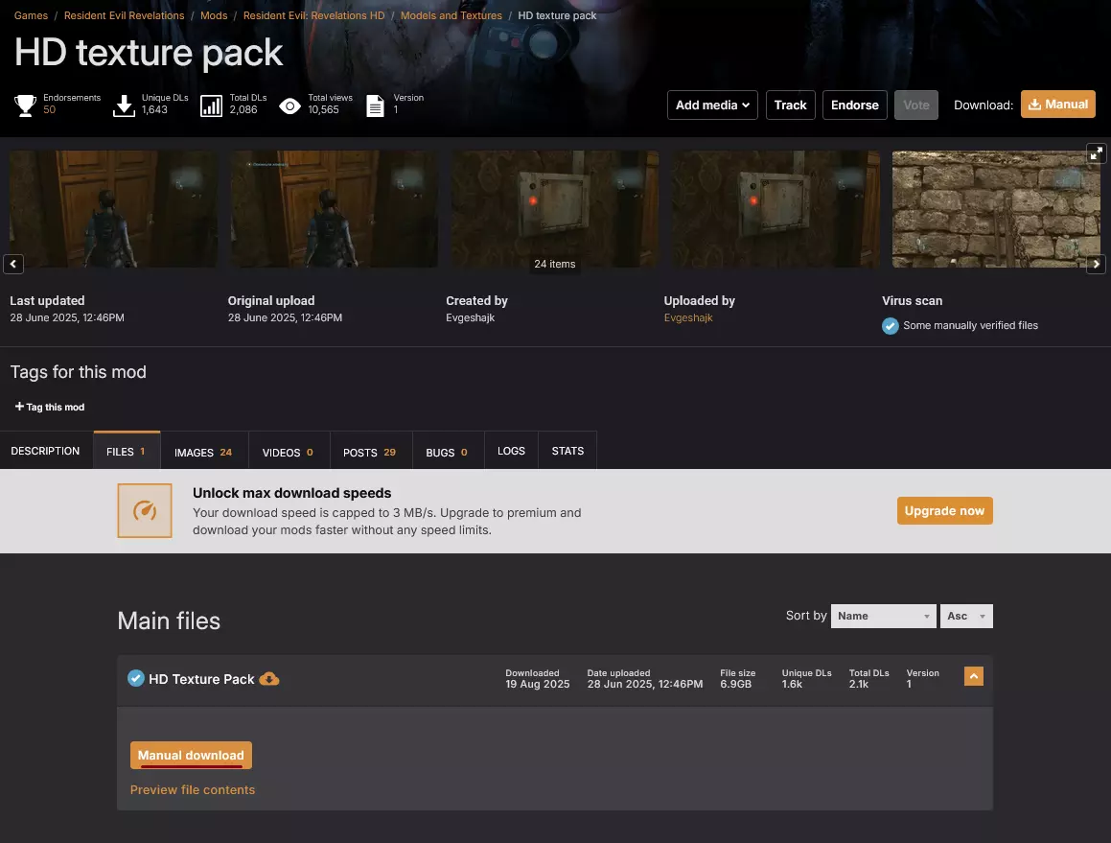Click the greyed Vote button

click(916, 105)
